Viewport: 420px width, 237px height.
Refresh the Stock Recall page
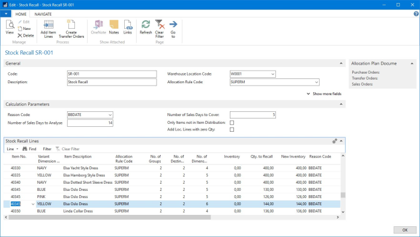(x=146, y=25)
